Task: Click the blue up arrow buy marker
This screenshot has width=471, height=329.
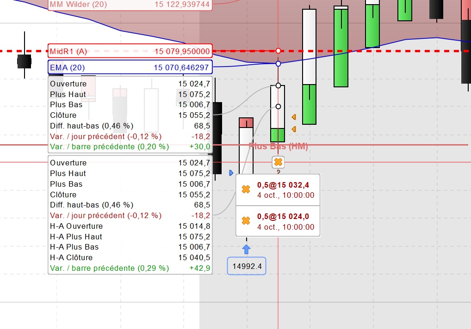Action: [x=246, y=249]
